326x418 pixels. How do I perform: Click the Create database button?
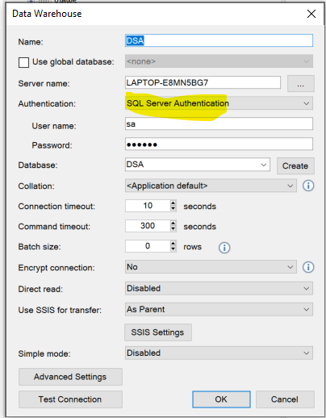(x=295, y=165)
